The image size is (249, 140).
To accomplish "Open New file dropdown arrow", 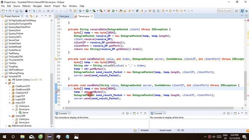I will point(6,11).
